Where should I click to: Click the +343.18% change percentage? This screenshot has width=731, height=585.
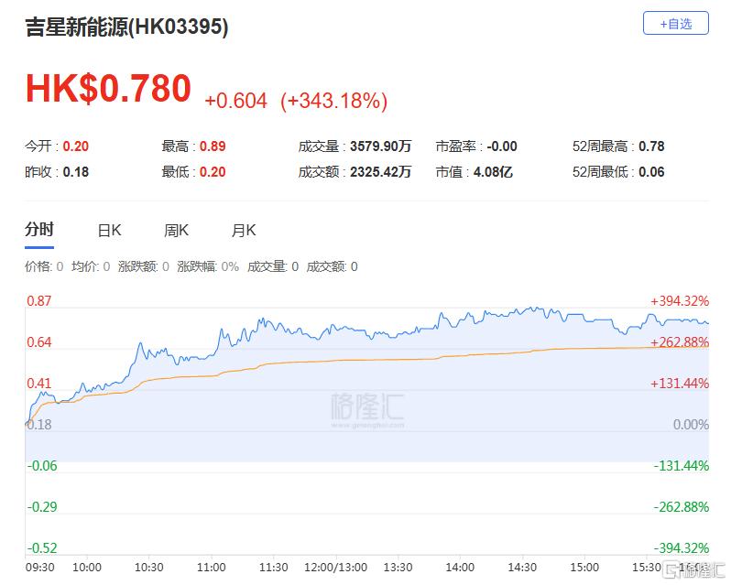333,101
